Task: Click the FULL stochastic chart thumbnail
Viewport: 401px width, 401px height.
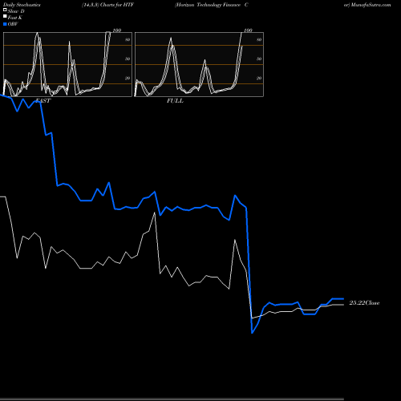Action: (199, 64)
